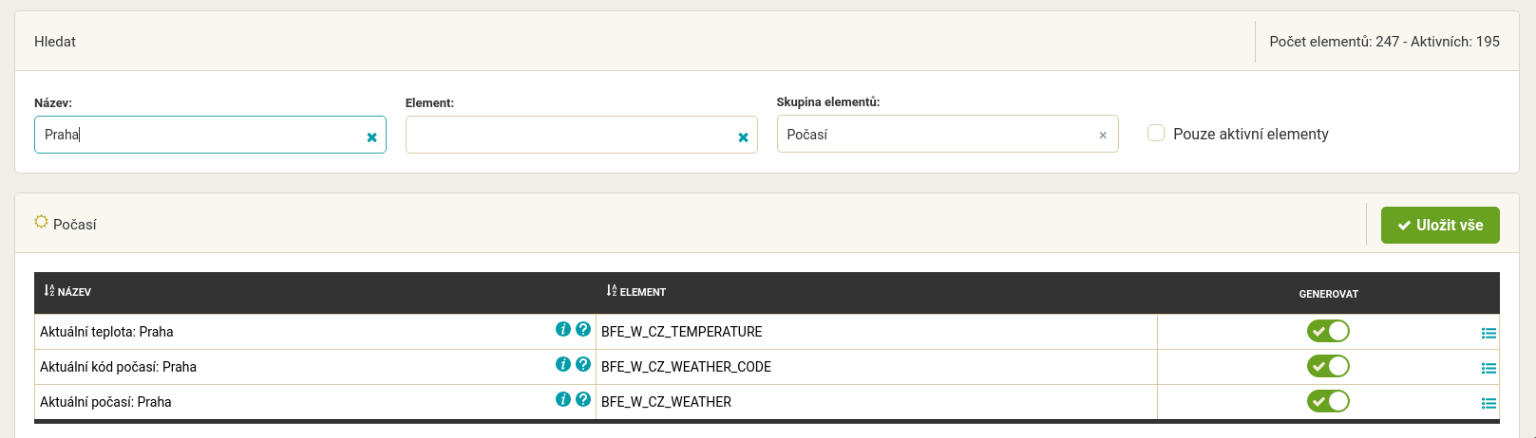Click help icon for Aktuální teplota: Praha
Screen dimensions: 1536x438
583,330
